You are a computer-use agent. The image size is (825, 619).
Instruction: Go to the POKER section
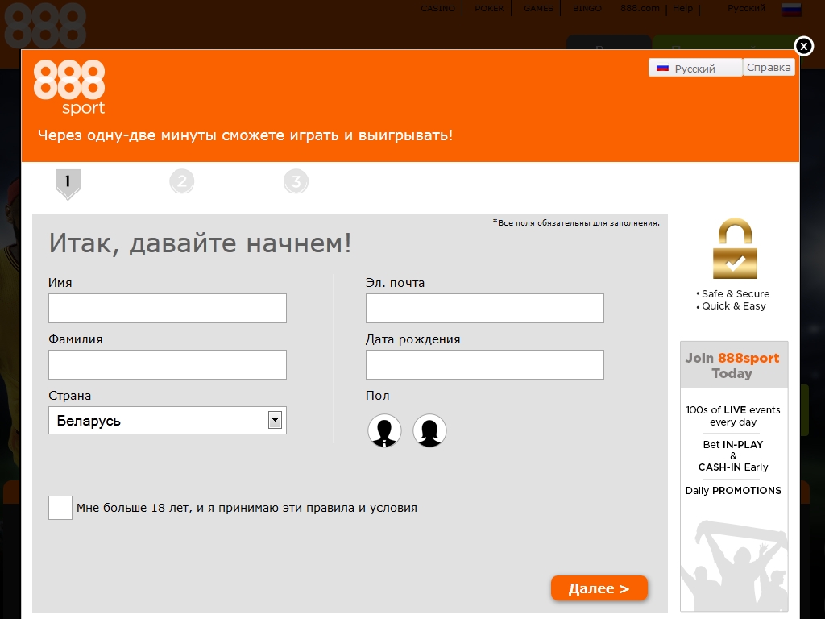tap(489, 9)
